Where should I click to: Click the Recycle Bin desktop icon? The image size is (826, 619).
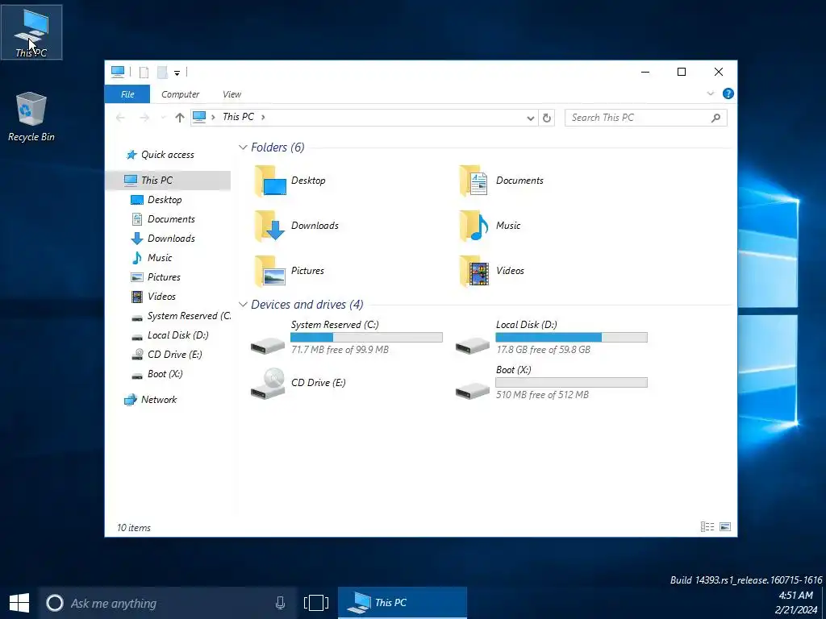[31, 117]
